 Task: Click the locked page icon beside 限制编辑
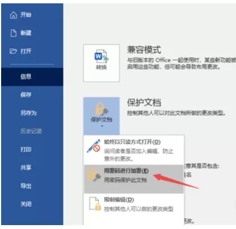[x=95, y=204]
